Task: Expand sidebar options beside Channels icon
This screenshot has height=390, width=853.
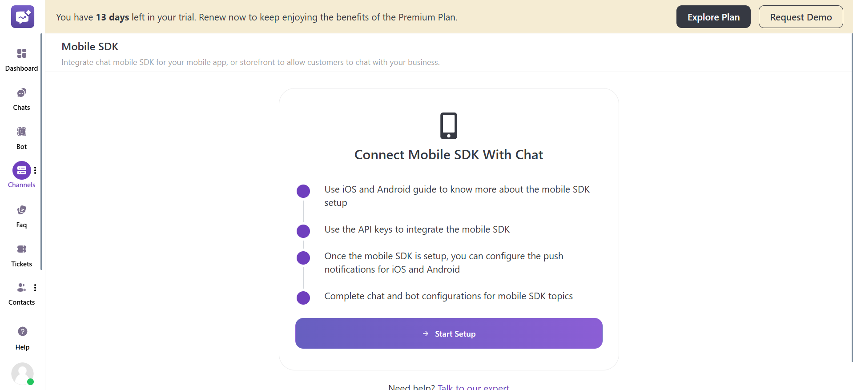Action: click(35, 170)
